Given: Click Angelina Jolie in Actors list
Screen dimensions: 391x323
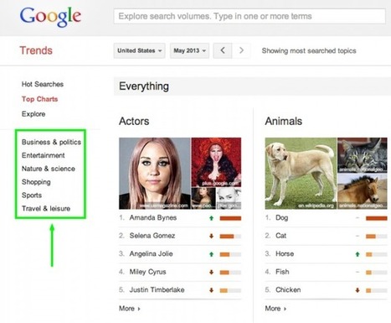Looking at the screenshot, I should point(151,254).
